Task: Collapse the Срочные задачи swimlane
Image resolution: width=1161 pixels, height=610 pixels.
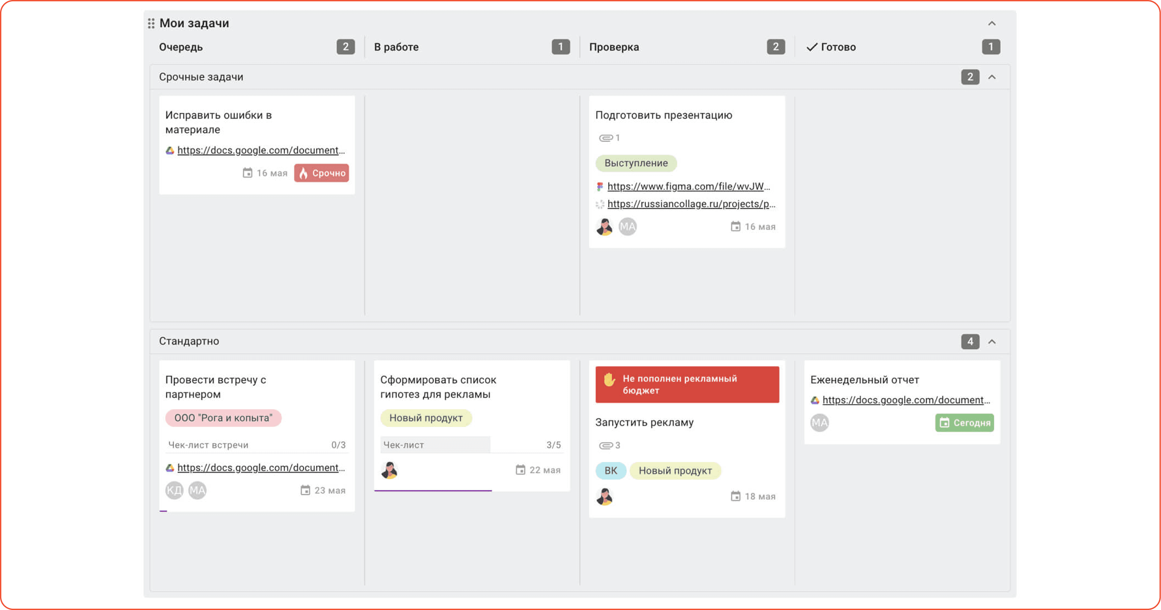Action: pos(991,77)
